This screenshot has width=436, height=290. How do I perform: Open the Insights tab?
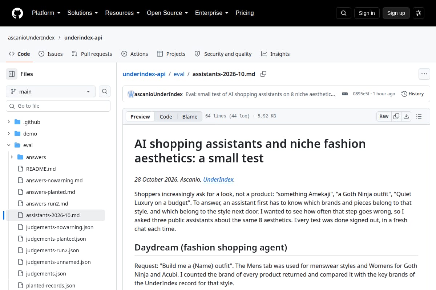[275, 54]
